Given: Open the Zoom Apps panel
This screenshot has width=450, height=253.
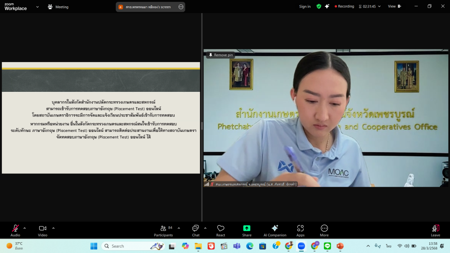Looking at the screenshot, I should [300, 230].
